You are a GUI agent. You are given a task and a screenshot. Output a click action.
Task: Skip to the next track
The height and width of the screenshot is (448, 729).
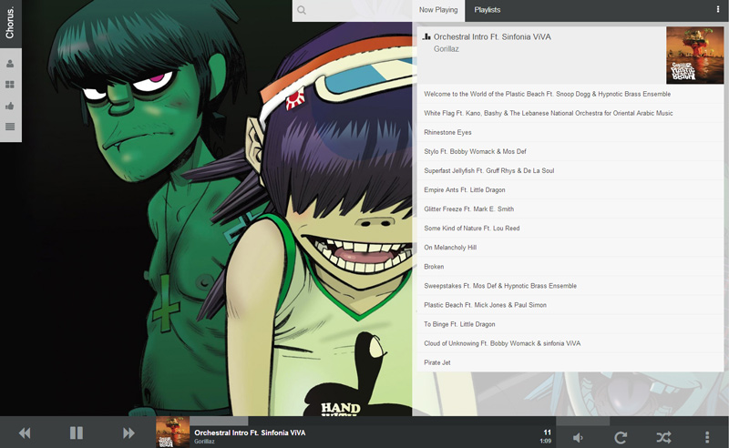[x=128, y=433]
